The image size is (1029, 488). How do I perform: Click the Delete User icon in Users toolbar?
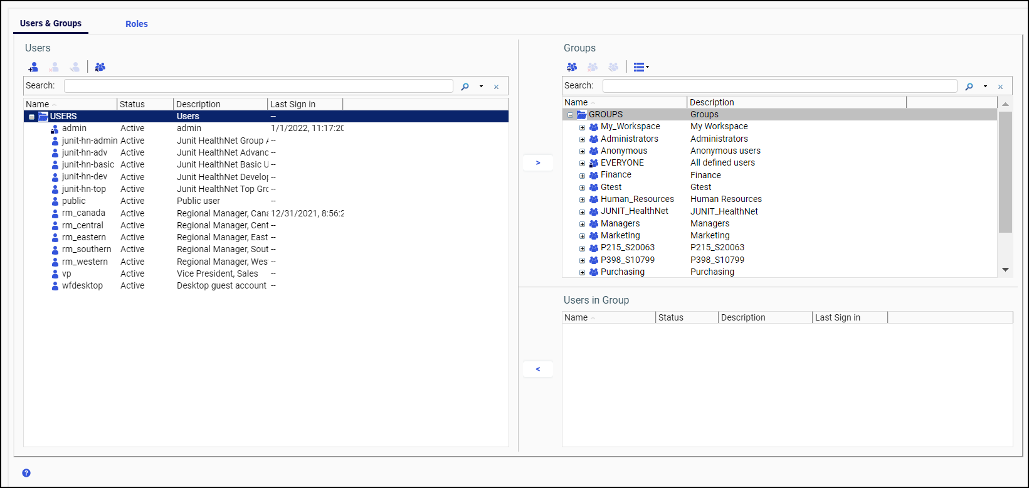coord(54,66)
